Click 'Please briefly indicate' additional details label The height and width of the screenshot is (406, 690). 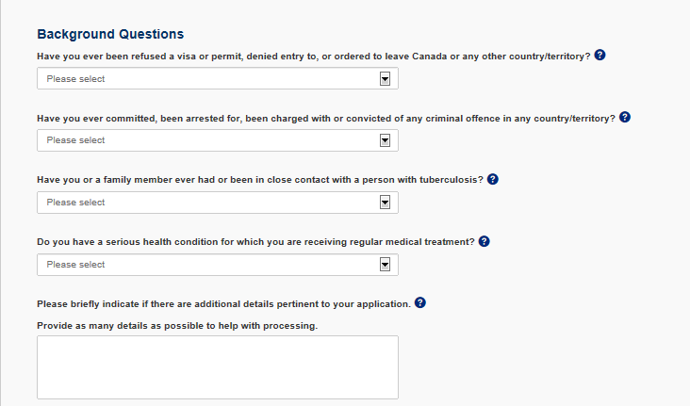(223, 304)
